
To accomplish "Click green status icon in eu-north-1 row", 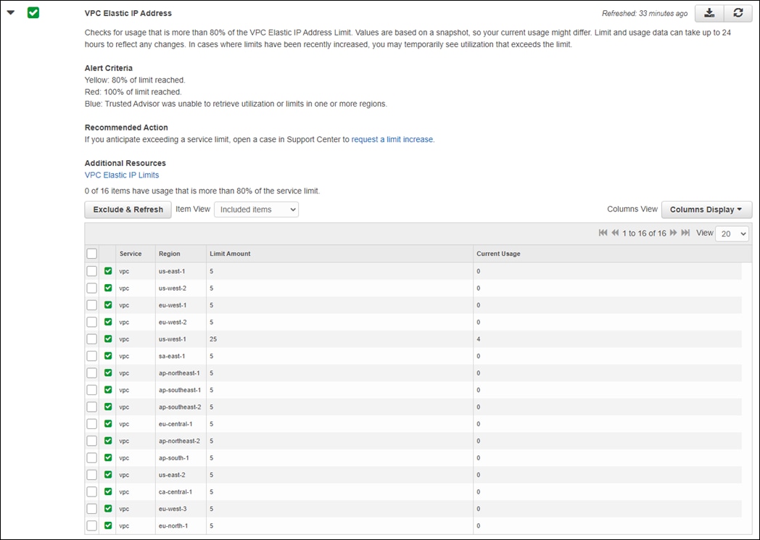I will (x=108, y=526).
